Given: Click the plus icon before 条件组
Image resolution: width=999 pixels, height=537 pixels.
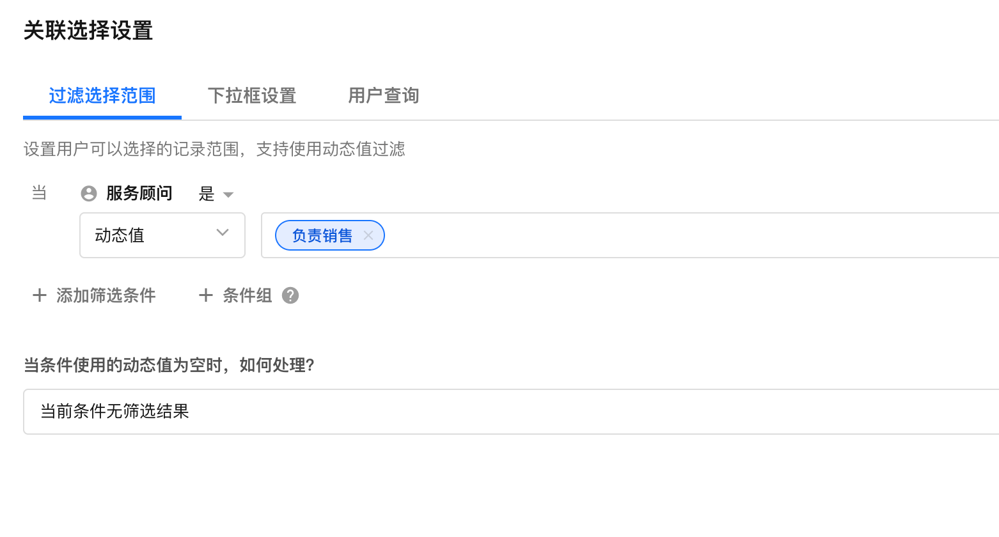Looking at the screenshot, I should 205,295.
